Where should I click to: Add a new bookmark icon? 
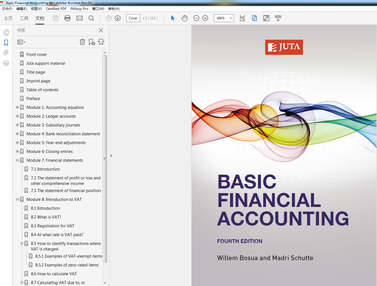(92, 42)
